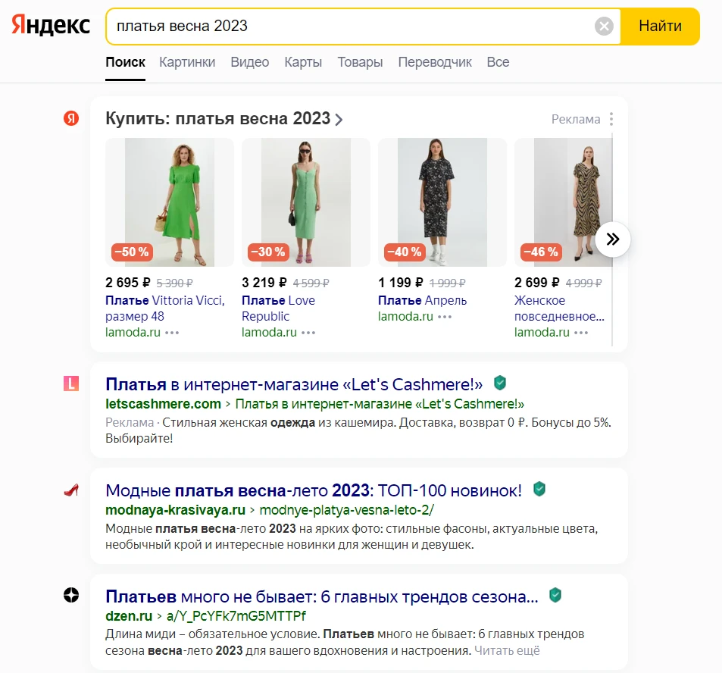722x673 pixels.
Task: Open more options dots under Vittoria Vicci dress
Action: (x=173, y=333)
